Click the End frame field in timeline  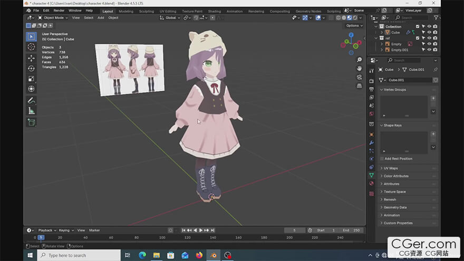pos(352,230)
